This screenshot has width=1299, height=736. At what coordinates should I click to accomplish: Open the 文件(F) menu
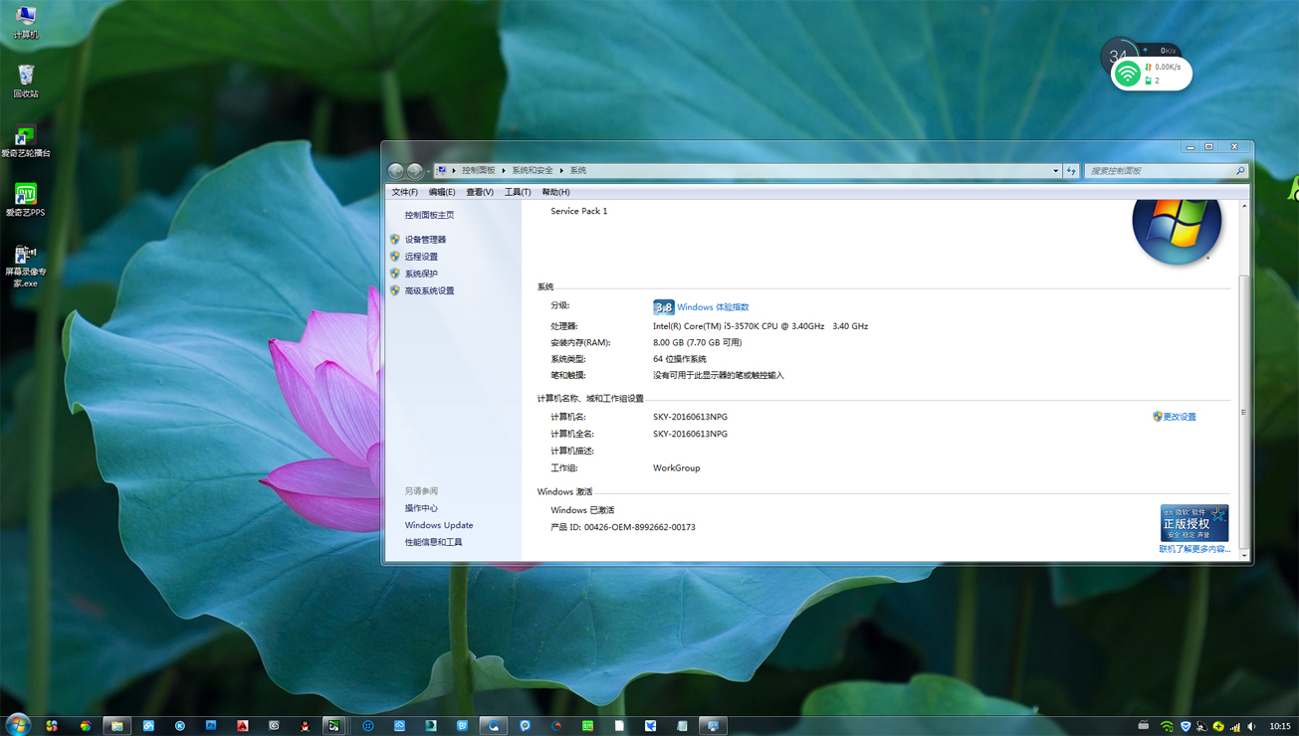click(x=404, y=192)
